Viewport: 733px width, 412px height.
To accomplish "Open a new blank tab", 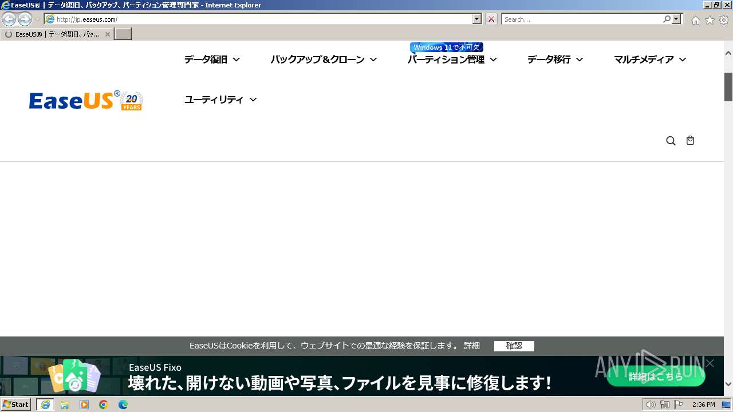I will click(x=123, y=34).
